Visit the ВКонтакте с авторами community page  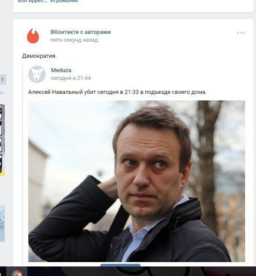tap(81, 32)
